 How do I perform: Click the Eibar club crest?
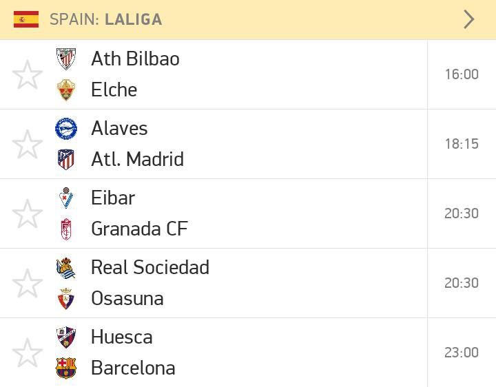(66, 198)
